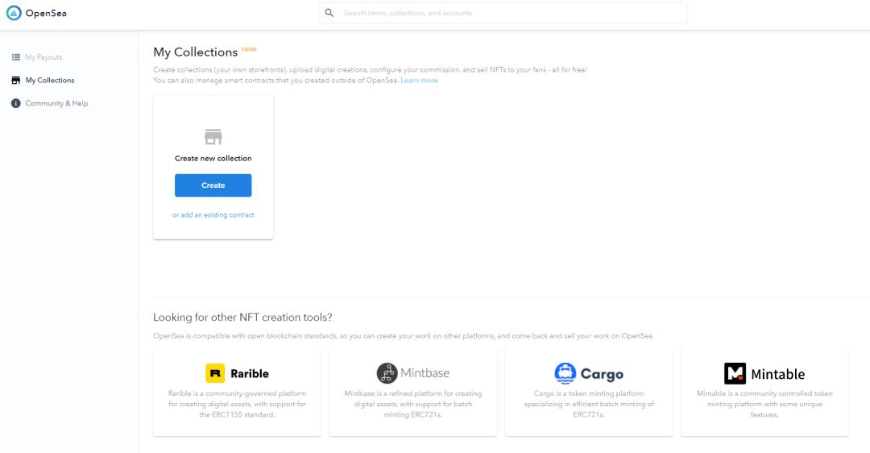This screenshot has width=870, height=453.
Task: Click the Cargo ship logo icon
Action: pos(565,373)
